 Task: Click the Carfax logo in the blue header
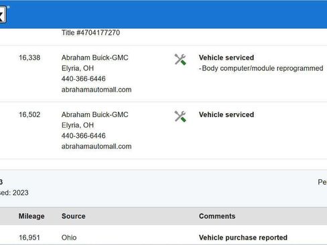click(x=3, y=14)
